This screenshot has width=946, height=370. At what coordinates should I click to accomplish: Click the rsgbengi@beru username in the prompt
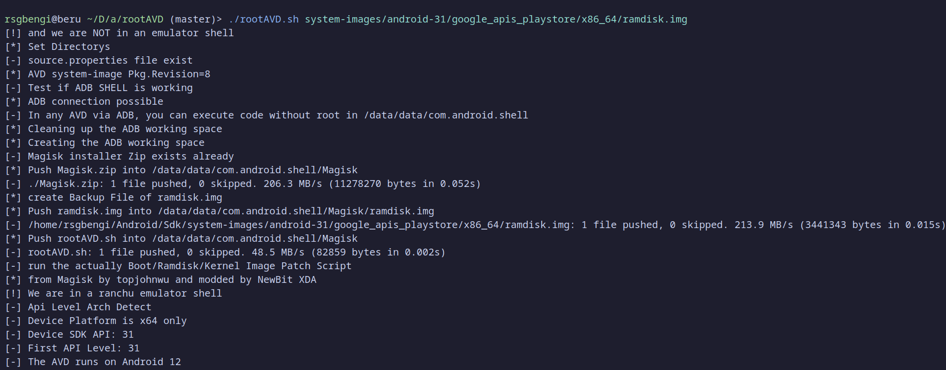coord(43,20)
